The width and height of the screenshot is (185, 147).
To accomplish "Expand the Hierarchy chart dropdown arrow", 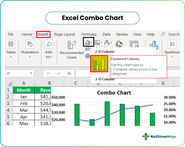I will (x=101, y=43).
